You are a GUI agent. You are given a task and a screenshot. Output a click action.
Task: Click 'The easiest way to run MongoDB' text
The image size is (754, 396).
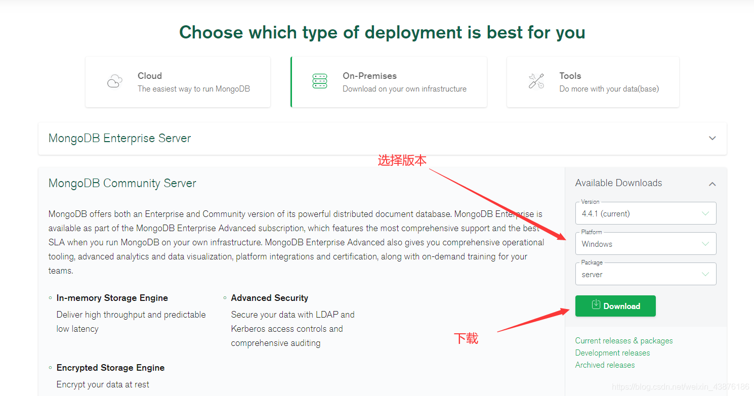[x=194, y=89]
